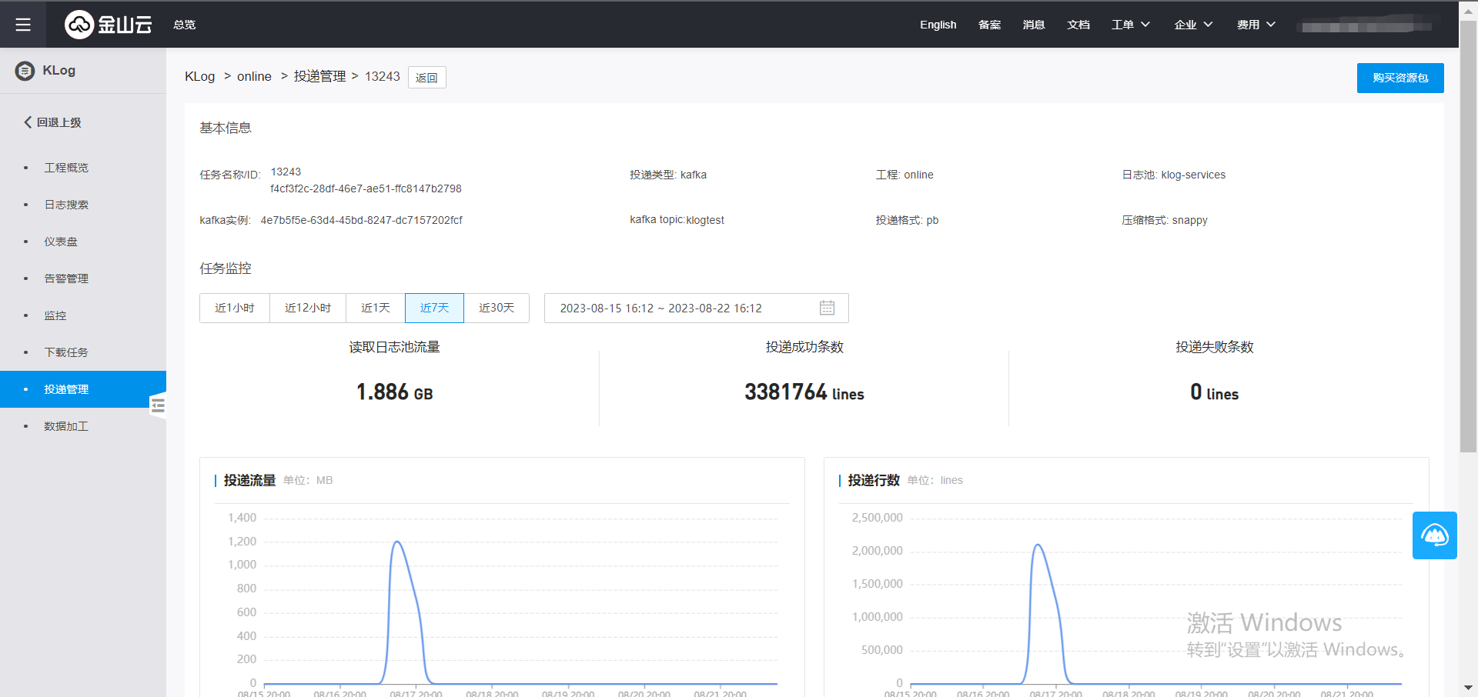Select the 近1小时 time range

(x=235, y=308)
